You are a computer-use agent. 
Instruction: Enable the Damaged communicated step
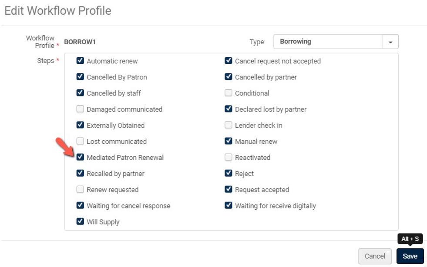80,109
